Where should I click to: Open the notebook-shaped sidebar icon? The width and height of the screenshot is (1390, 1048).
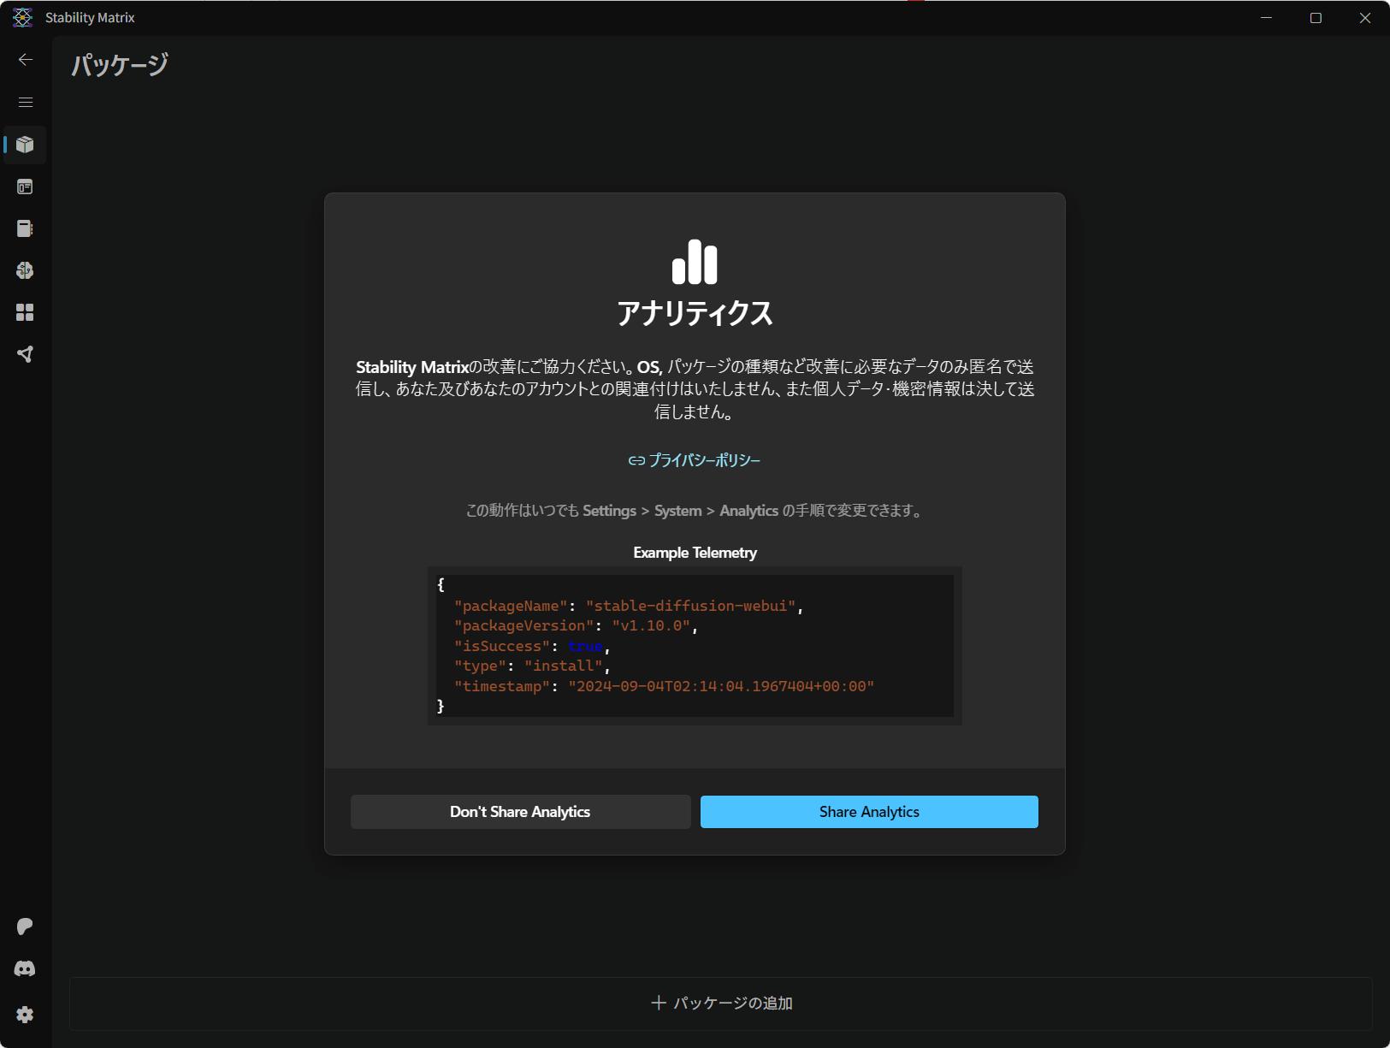coord(26,228)
